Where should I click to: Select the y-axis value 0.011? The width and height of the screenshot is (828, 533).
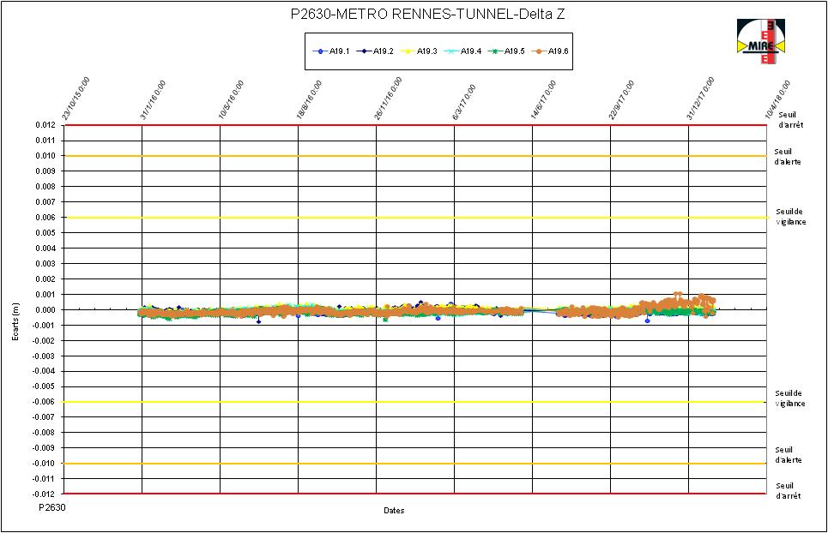click(45, 141)
